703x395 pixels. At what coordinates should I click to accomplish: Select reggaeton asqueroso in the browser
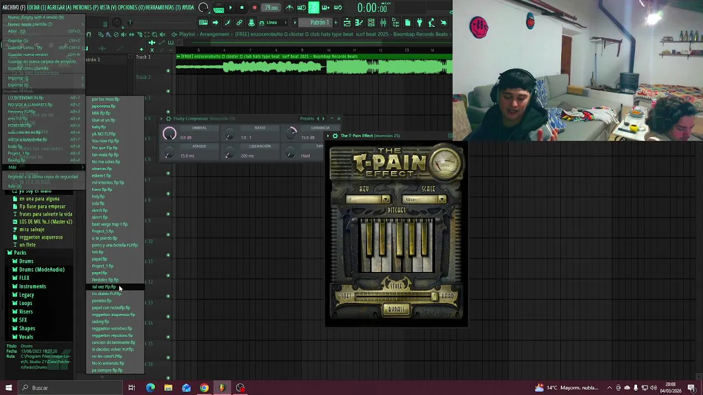coord(41,238)
